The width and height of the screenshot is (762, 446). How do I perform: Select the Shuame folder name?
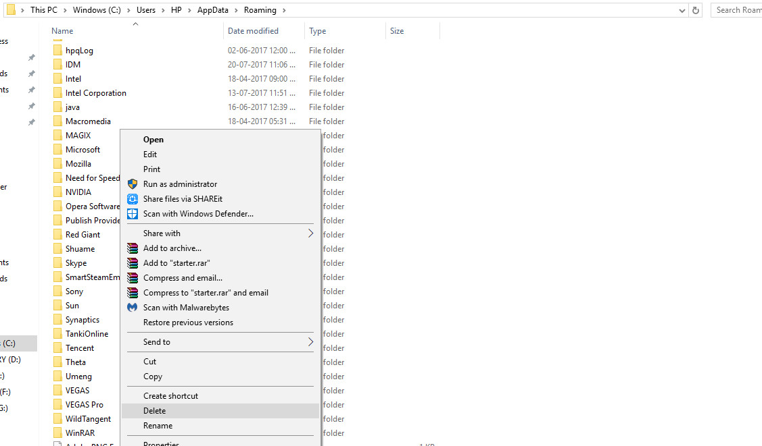(x=80, y=249)
